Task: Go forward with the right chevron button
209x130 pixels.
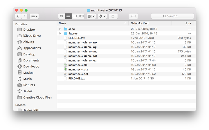Action: (x=24, y=16)
